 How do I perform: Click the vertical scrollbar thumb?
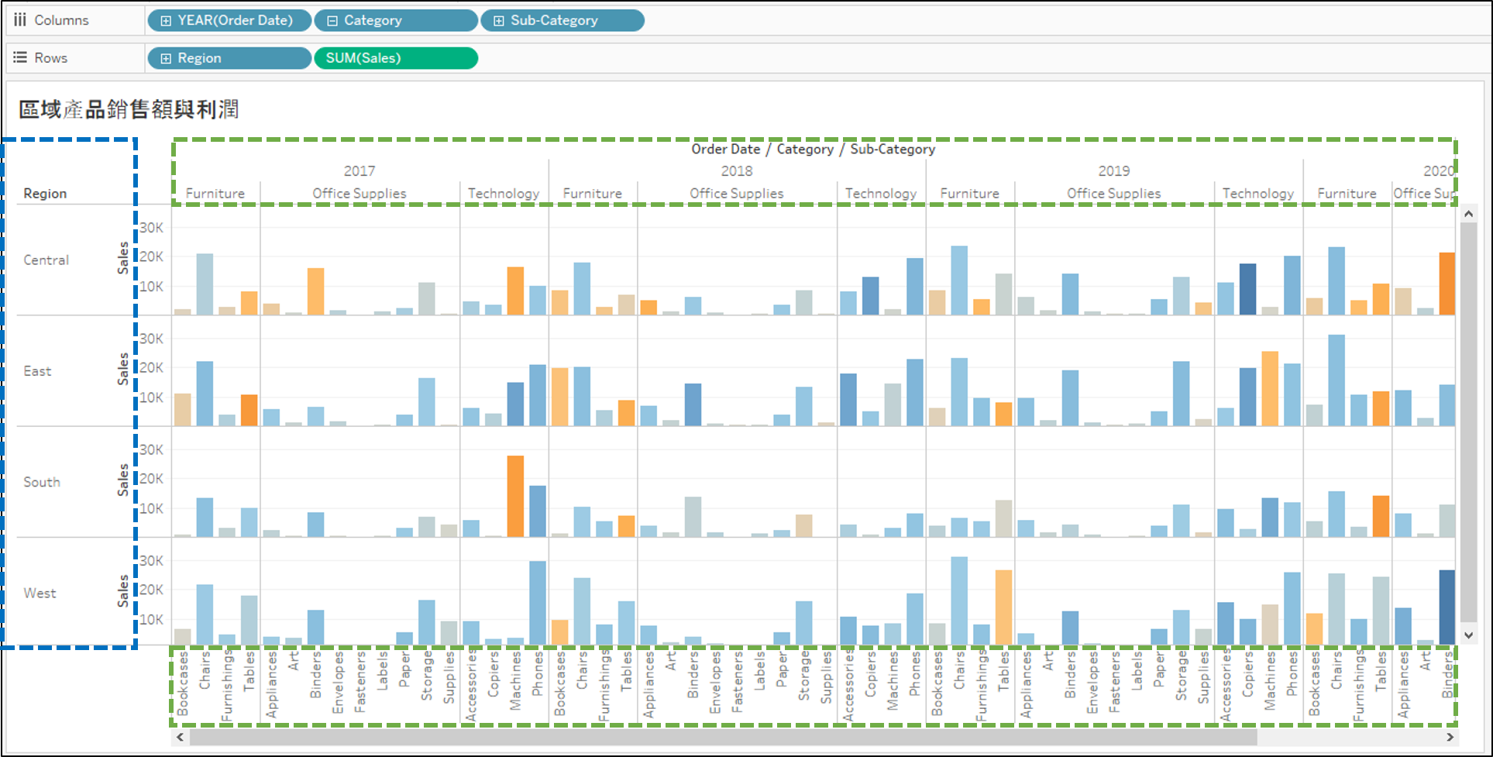tap(1468, 418)
